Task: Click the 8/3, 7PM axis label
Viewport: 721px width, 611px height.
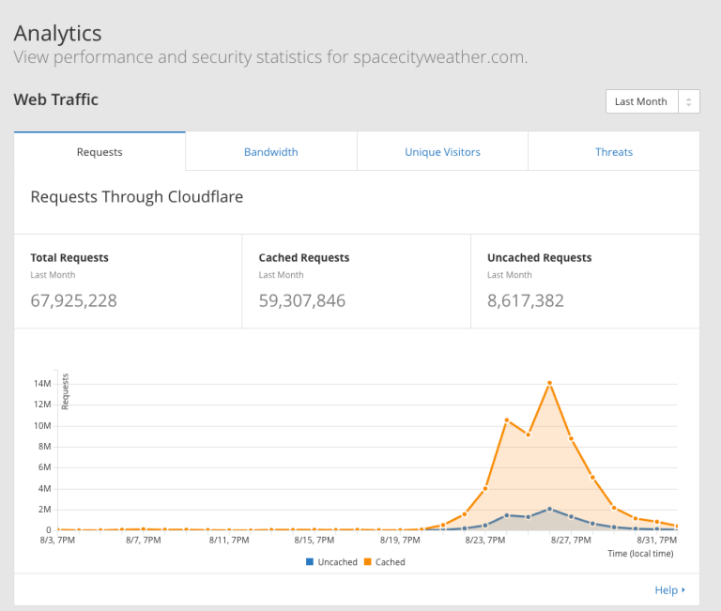Action: pos(57,540)
